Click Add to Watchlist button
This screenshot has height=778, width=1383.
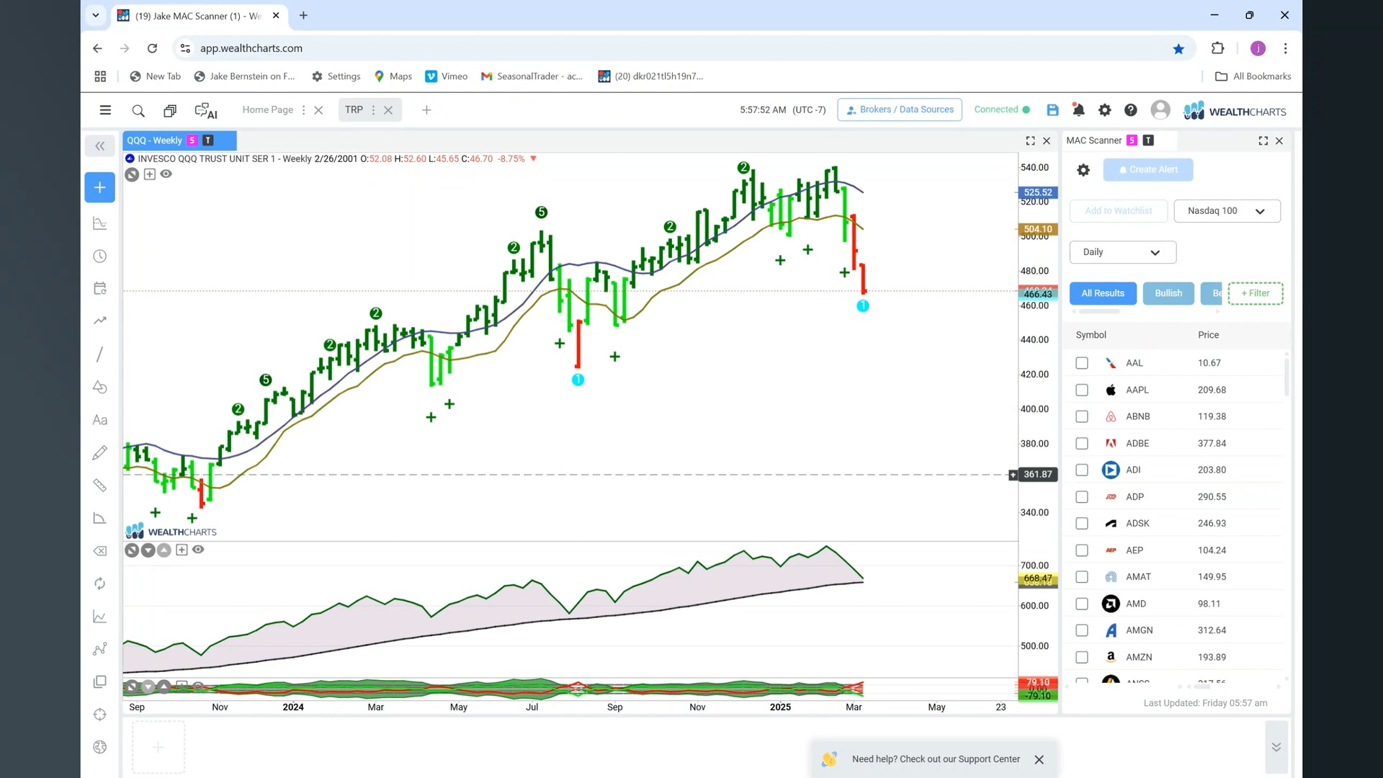[x=1119, y=211]
